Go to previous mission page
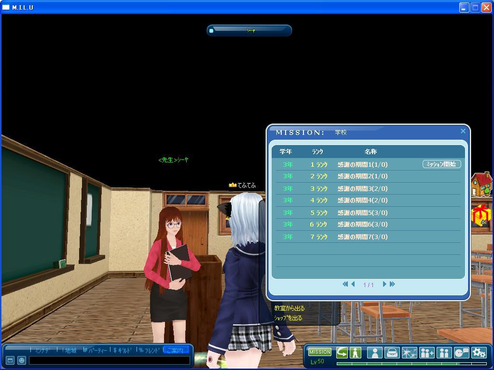 click(x=353, y=284)
